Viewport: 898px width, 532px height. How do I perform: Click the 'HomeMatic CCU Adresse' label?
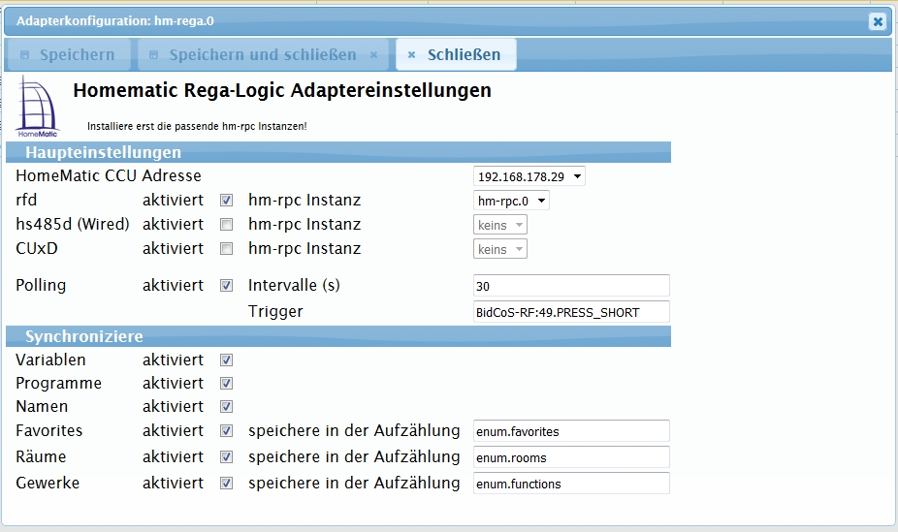(x=109, y=175)
